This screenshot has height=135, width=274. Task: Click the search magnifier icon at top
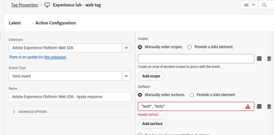(264, 5)
